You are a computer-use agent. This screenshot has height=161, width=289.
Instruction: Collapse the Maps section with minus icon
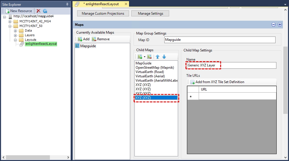point(273,25)
